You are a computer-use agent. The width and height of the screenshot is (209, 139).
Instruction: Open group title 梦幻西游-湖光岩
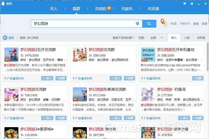pos(102,129)
